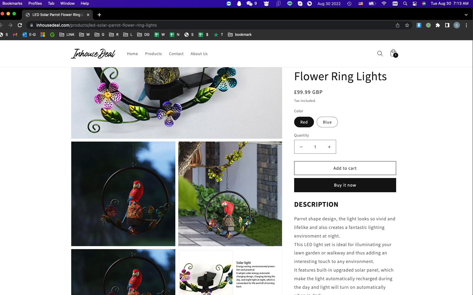Click the share page icon in address bar

(x=398, y=25)
